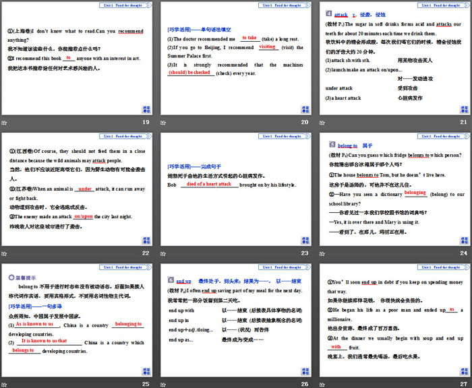Click the underlined 'belong to' heading on slide 24

click(347, 145)
